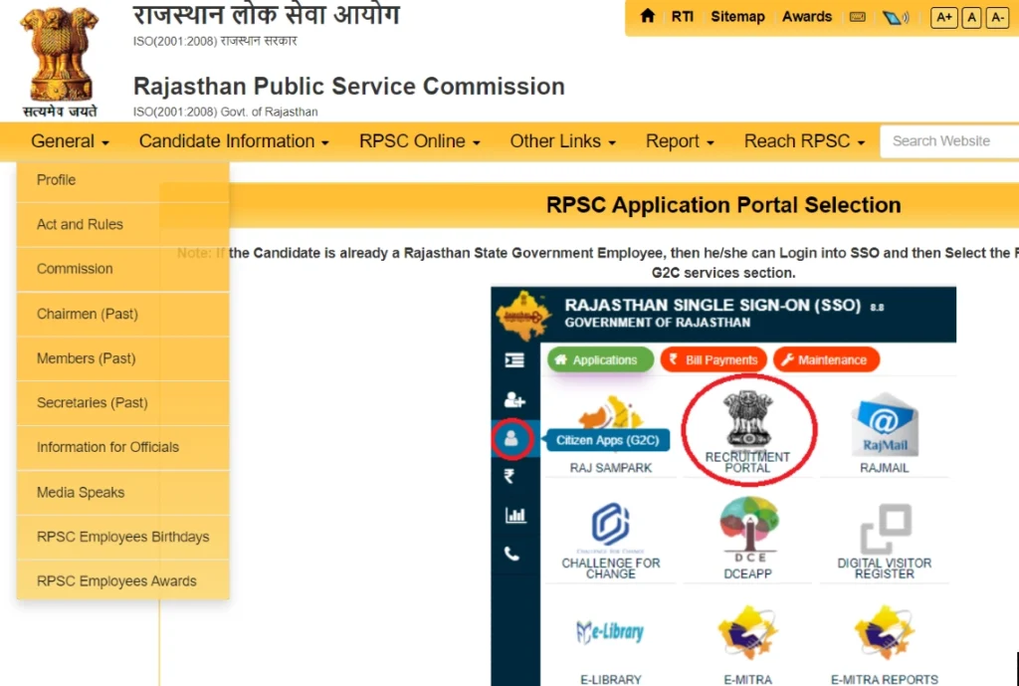Open the Raj Sampark app
Screen dimensions: 1019x686
(611, 434)
